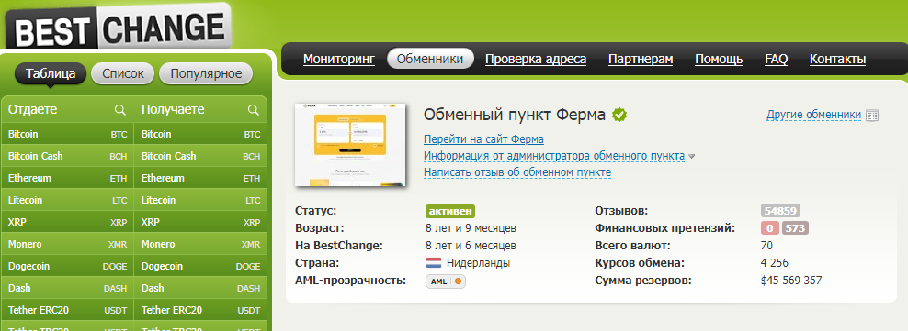The height and width of the screenshot is (331, 908).
Task: Open the Обменники menu item
Action: (x=430, y=59)
